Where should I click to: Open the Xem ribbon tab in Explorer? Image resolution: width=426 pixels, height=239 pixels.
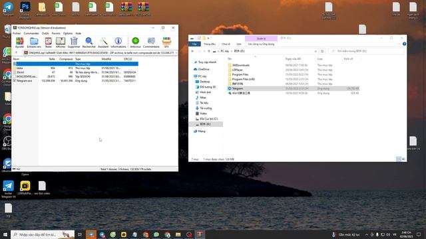tap(238, 44)
